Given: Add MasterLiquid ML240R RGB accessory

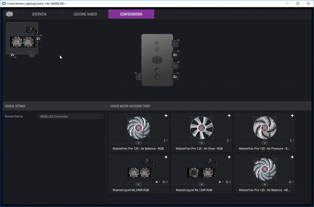Looking at the screenshot, I should coord(166,157).
